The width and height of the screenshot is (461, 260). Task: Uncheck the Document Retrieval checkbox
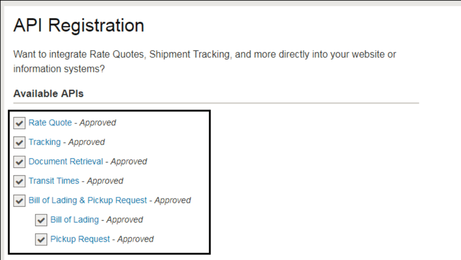pos(20,162)
